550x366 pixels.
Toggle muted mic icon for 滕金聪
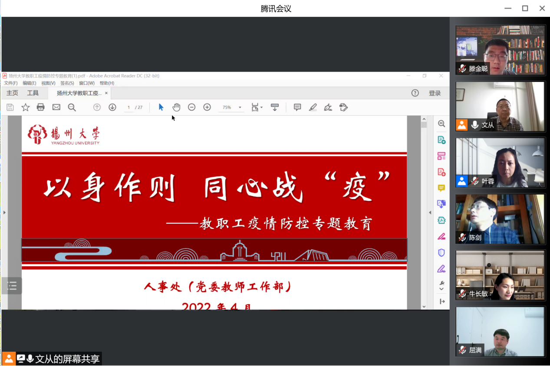pos(462,69)
